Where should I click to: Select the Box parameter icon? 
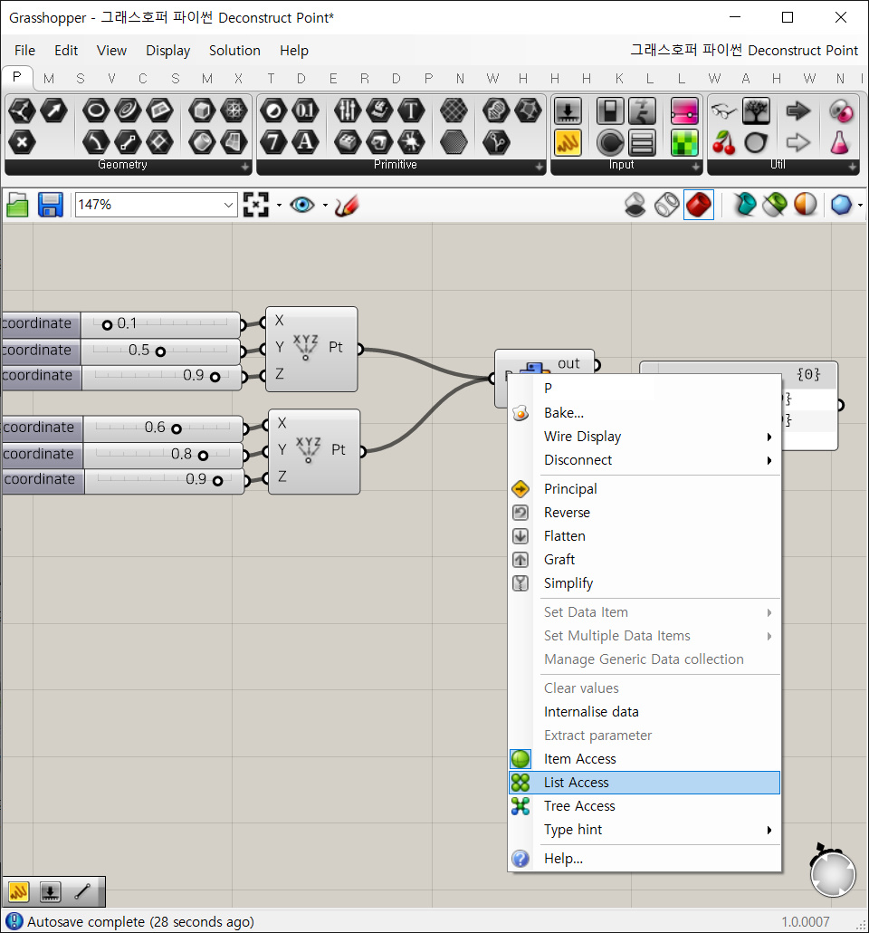[x=202, y=111]
